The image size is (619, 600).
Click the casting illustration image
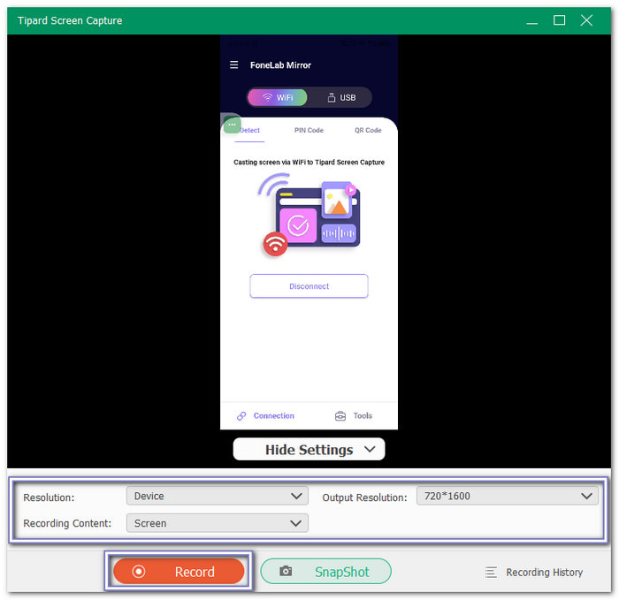tap(309, 215)
